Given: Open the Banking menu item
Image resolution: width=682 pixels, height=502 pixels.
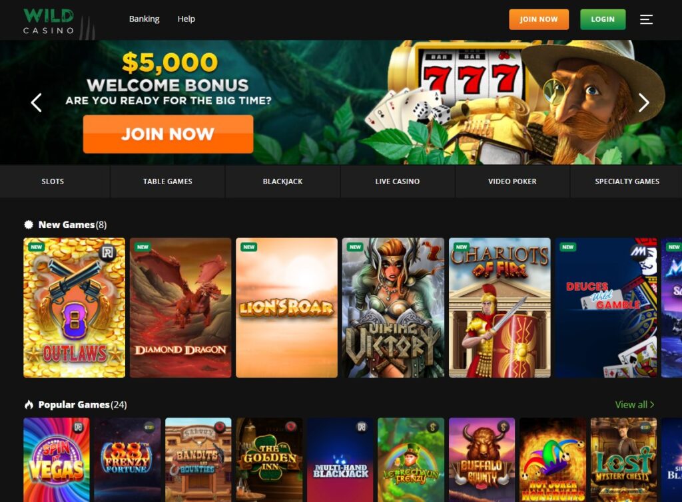Looking at the screenshot, I should pos(144,19).
